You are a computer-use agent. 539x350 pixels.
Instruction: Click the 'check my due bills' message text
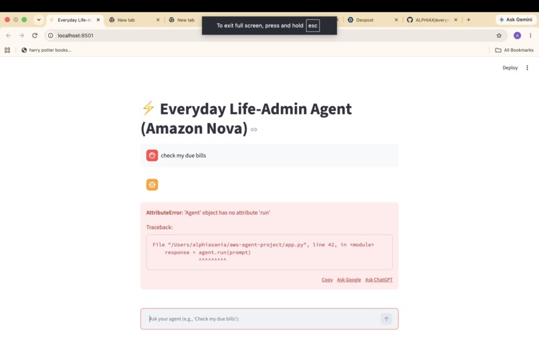tap(183, 155)
